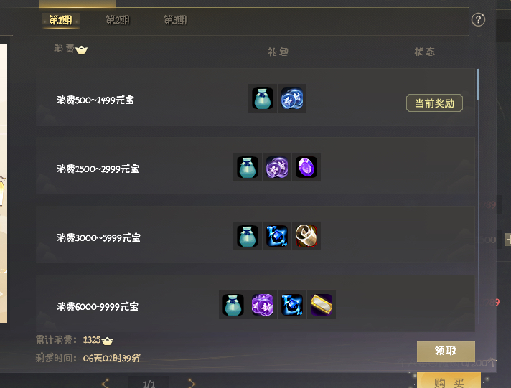Click the reward list scrollbar
511x388 pixels.
point(478,85)
